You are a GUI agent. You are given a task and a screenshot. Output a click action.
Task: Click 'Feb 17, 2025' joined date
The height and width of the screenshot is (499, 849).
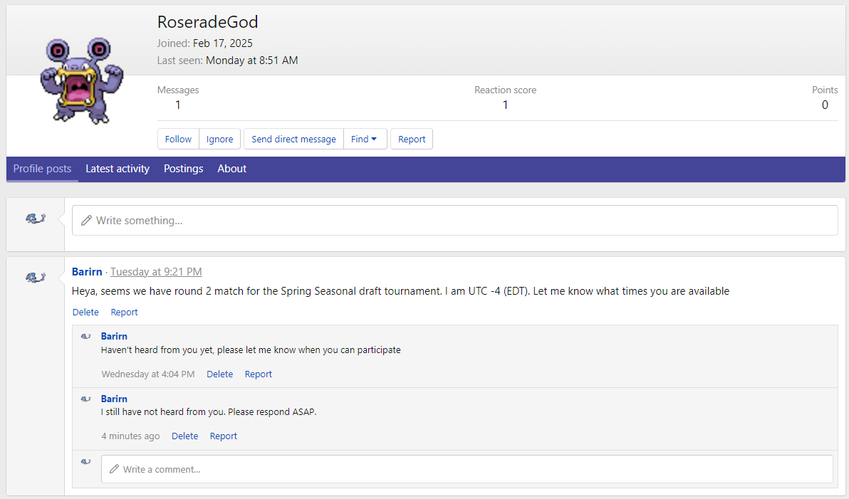tap(222, 43)
